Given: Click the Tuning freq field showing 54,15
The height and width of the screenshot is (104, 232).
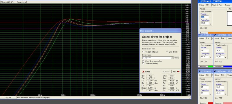Looking at the screenshot, I should (204, 57).
